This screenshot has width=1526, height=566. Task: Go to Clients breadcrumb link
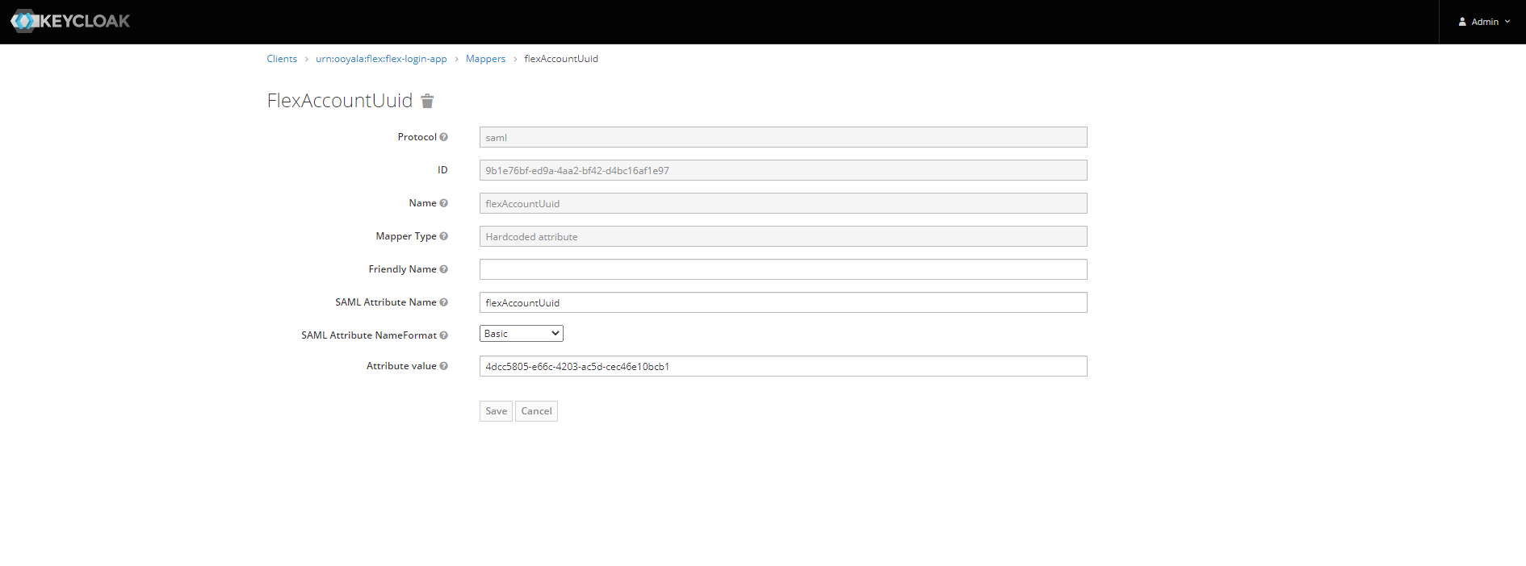point(282,59)
